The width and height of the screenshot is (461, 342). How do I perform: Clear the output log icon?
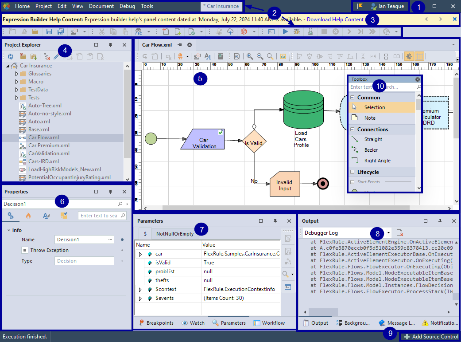point(399,233)
